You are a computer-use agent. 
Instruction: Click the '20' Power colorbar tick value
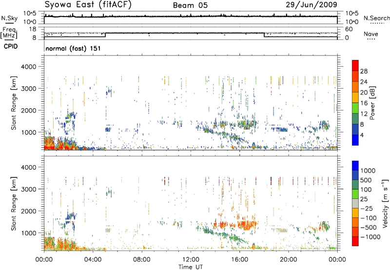pyautogui.click(x=364, y=93)
